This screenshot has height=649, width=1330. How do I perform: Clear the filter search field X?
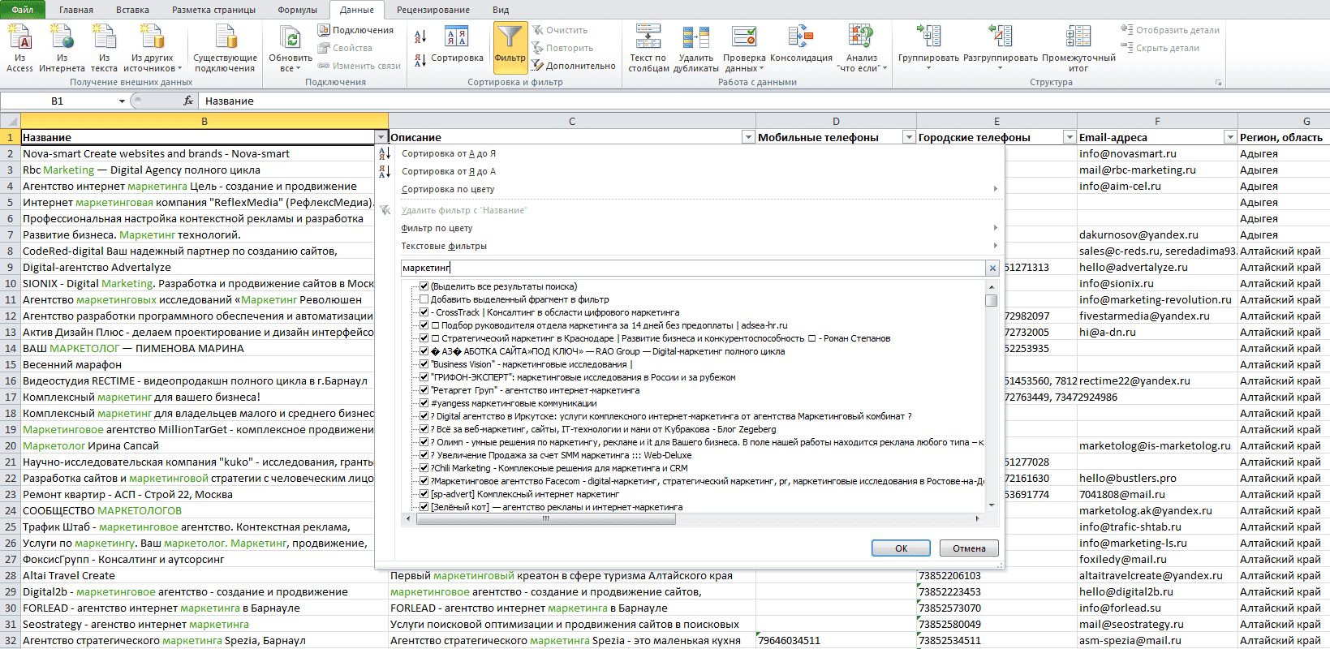click(x=992, y=268)
